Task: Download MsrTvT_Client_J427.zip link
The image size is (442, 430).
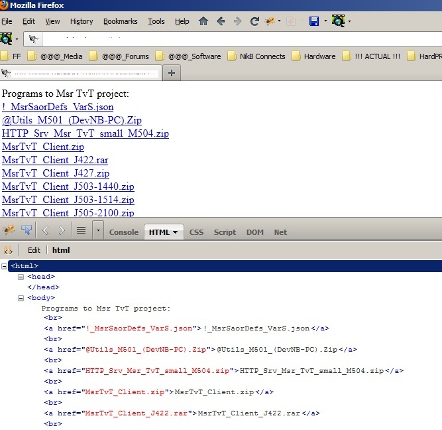Action: [56, 173]
